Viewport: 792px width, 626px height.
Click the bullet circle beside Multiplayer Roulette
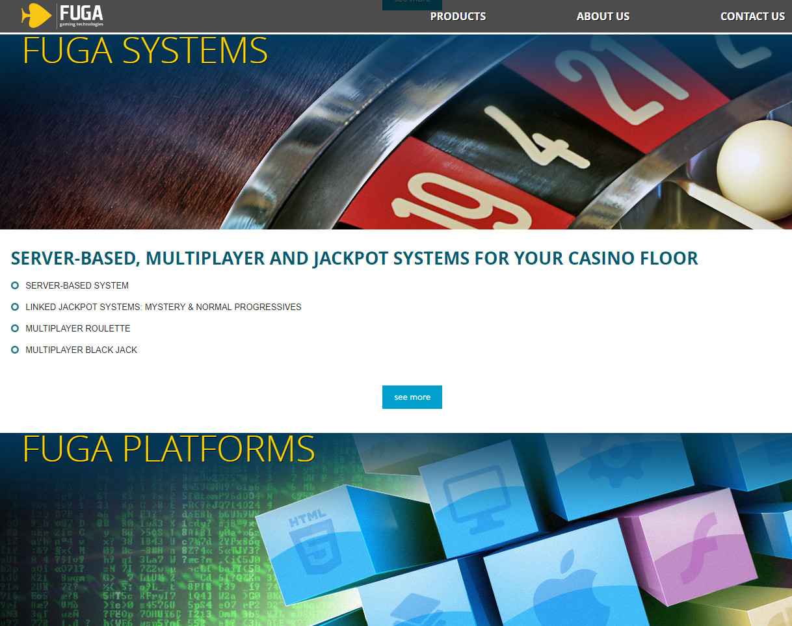15,328
